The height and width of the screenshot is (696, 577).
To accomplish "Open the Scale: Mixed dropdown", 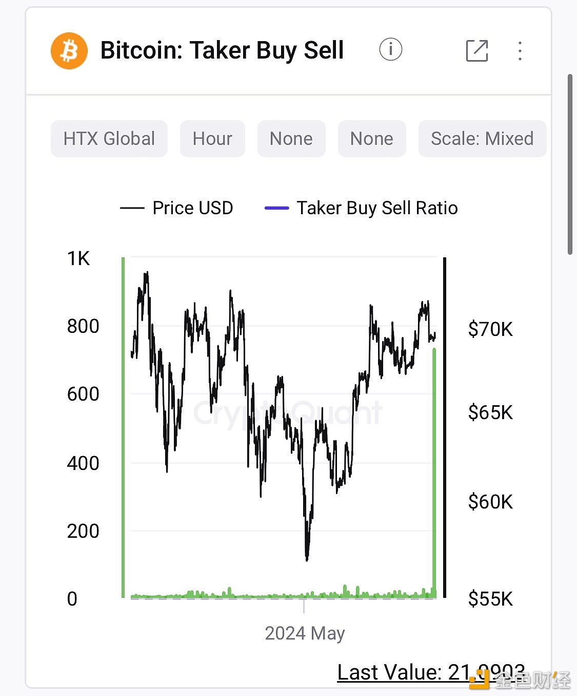I will (482, 139).
